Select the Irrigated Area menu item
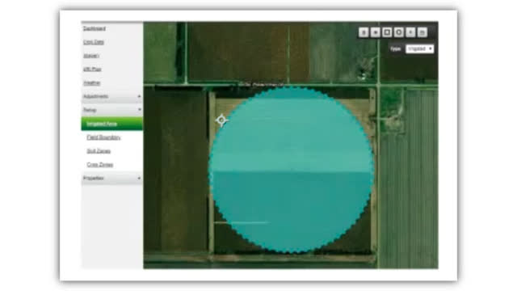This screenshot has height=291, width=517. point(112,124)
